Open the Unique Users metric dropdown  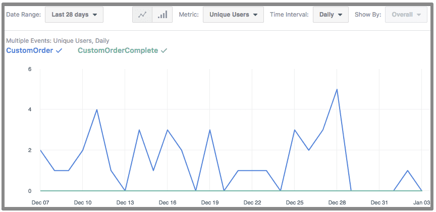pyautogui.click(x=233, y=15)
